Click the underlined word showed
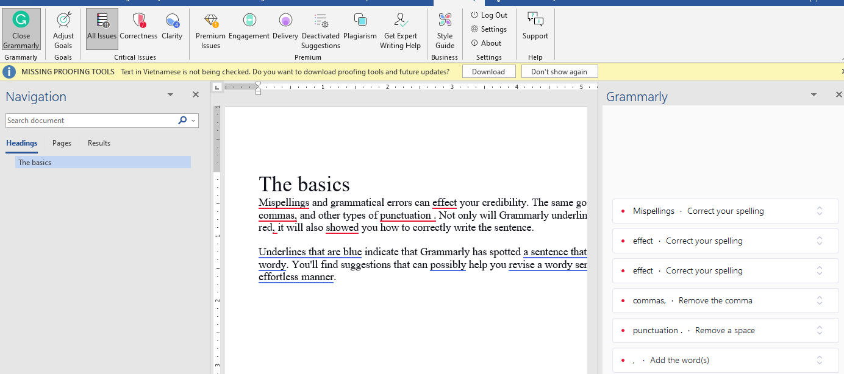Screen dimensions: 844x374 pyautogui.click(x=342, y=228)
